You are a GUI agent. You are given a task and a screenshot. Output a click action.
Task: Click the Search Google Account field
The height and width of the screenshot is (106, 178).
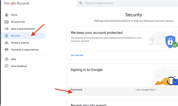pyautogui.click(x=127, y=3)
